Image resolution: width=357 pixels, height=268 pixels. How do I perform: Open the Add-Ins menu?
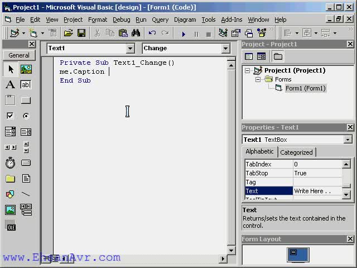click(x=231, y=20)
